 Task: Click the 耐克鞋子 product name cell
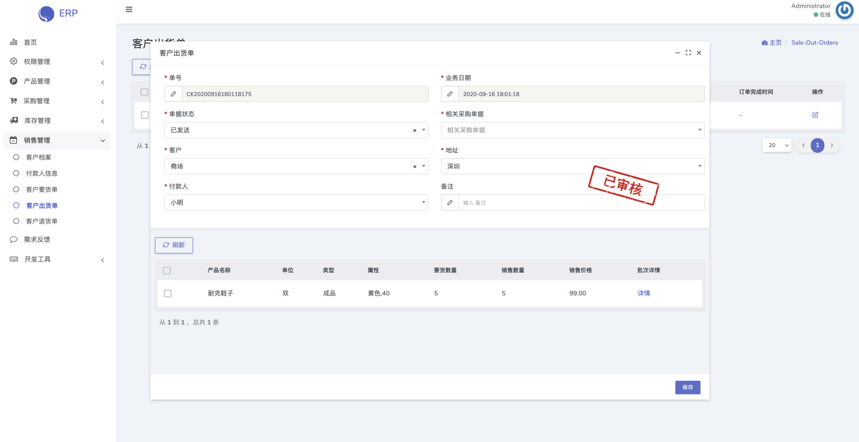(220, 293)
